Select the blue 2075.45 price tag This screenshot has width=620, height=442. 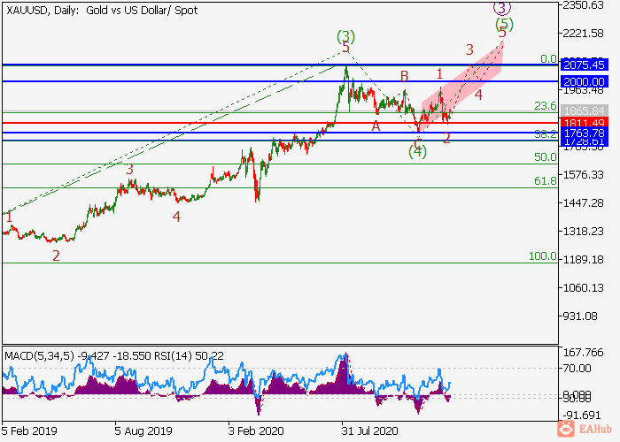click(584, 65)
